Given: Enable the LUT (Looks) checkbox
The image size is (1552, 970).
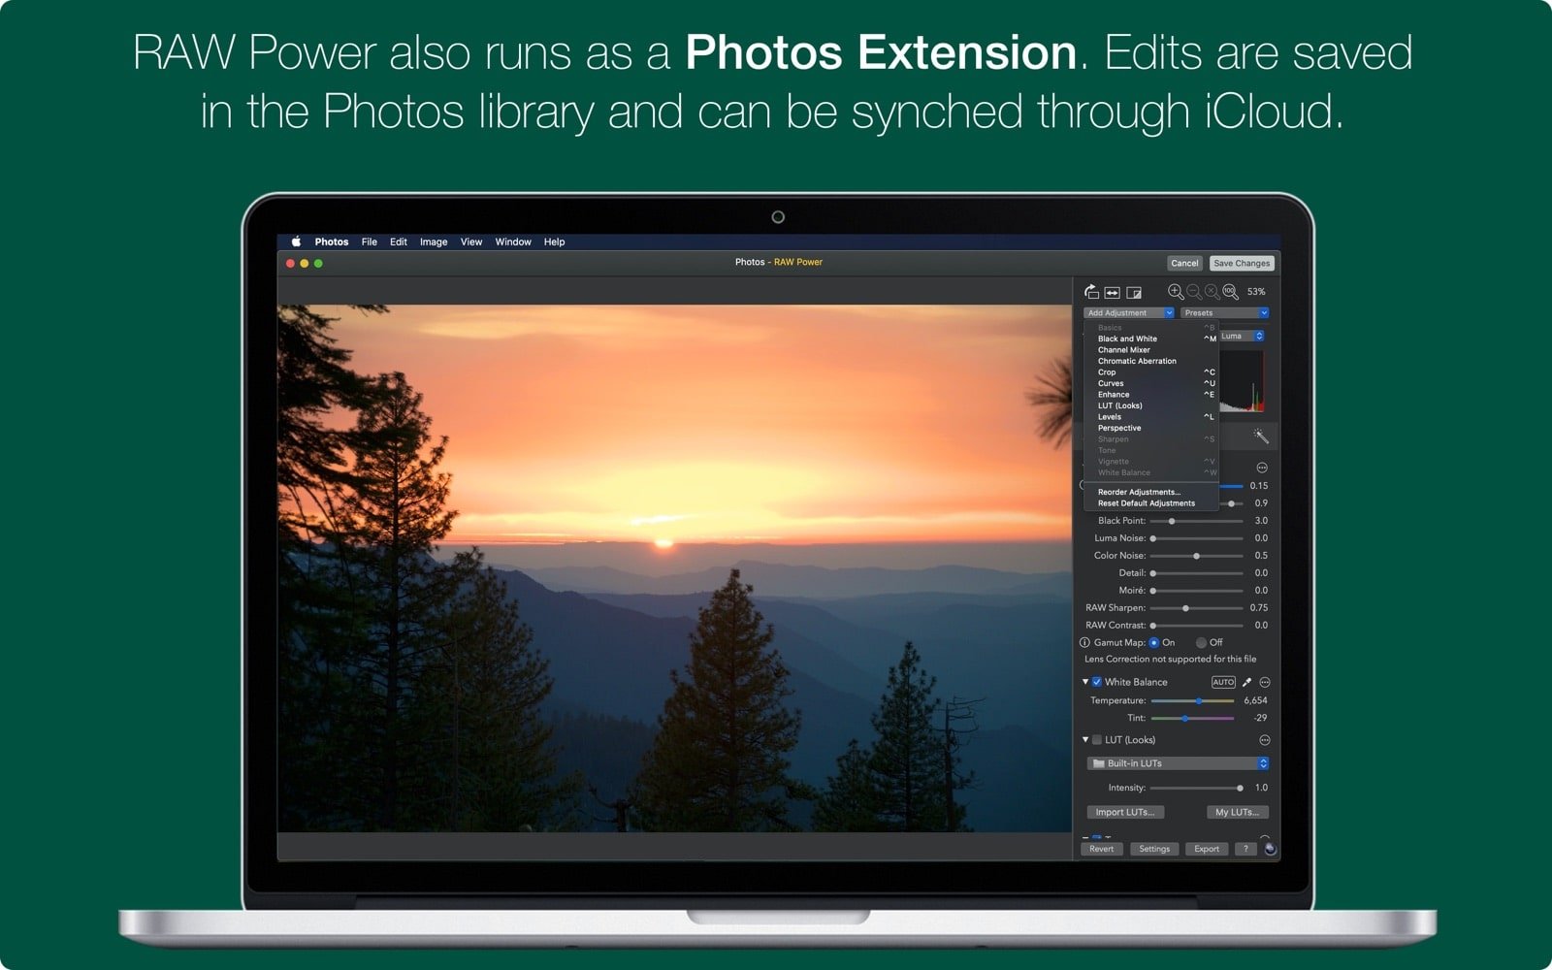Looking at the screenshot, I should (x=1097, y=740).
